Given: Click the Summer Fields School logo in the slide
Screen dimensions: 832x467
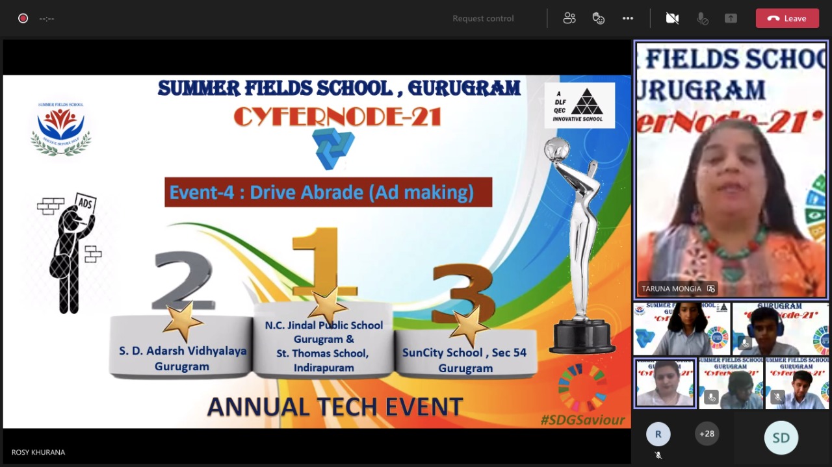Looking at the screenshot, I should click(61, 129).
